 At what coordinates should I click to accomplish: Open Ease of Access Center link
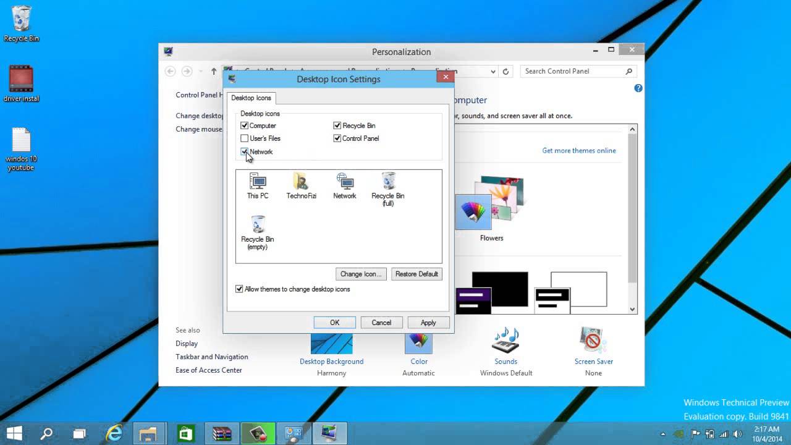(210, 370)
